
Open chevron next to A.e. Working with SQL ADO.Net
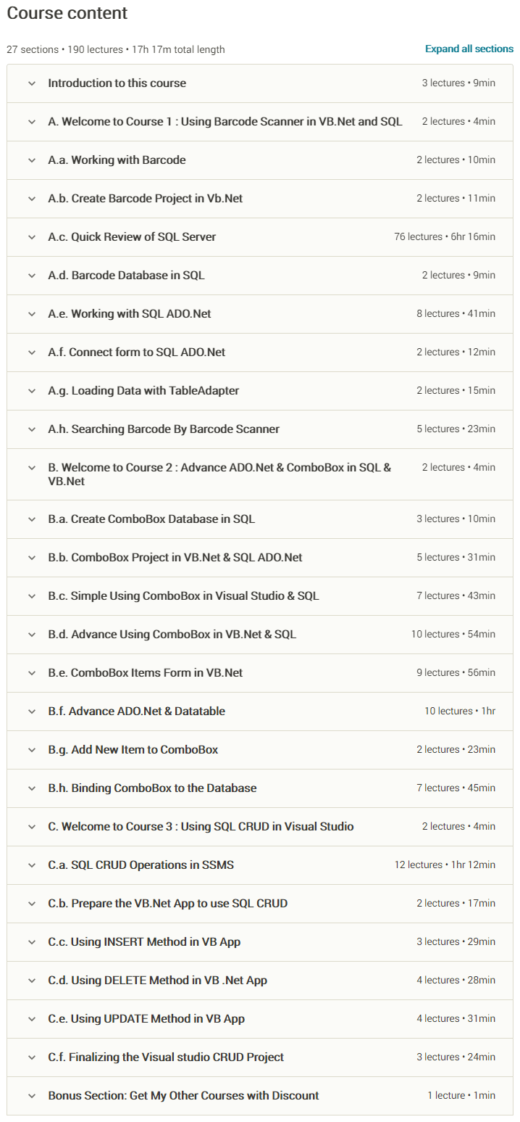31,314
